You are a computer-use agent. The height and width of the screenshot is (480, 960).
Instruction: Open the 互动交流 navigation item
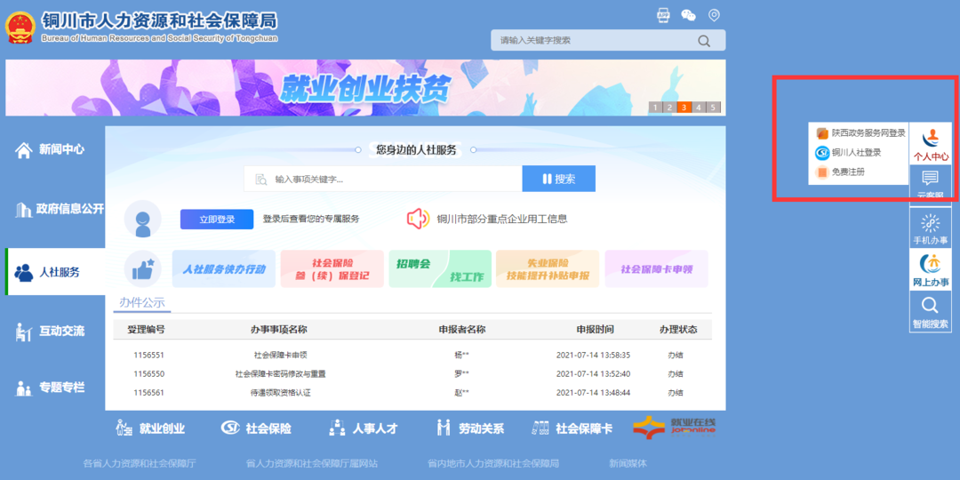(x=52, y=332)
